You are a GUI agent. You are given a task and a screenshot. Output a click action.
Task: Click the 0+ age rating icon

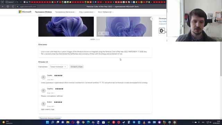pos(162,31)
